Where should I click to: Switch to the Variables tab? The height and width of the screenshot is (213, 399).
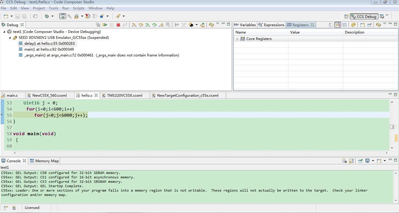[x=245, y=25]
